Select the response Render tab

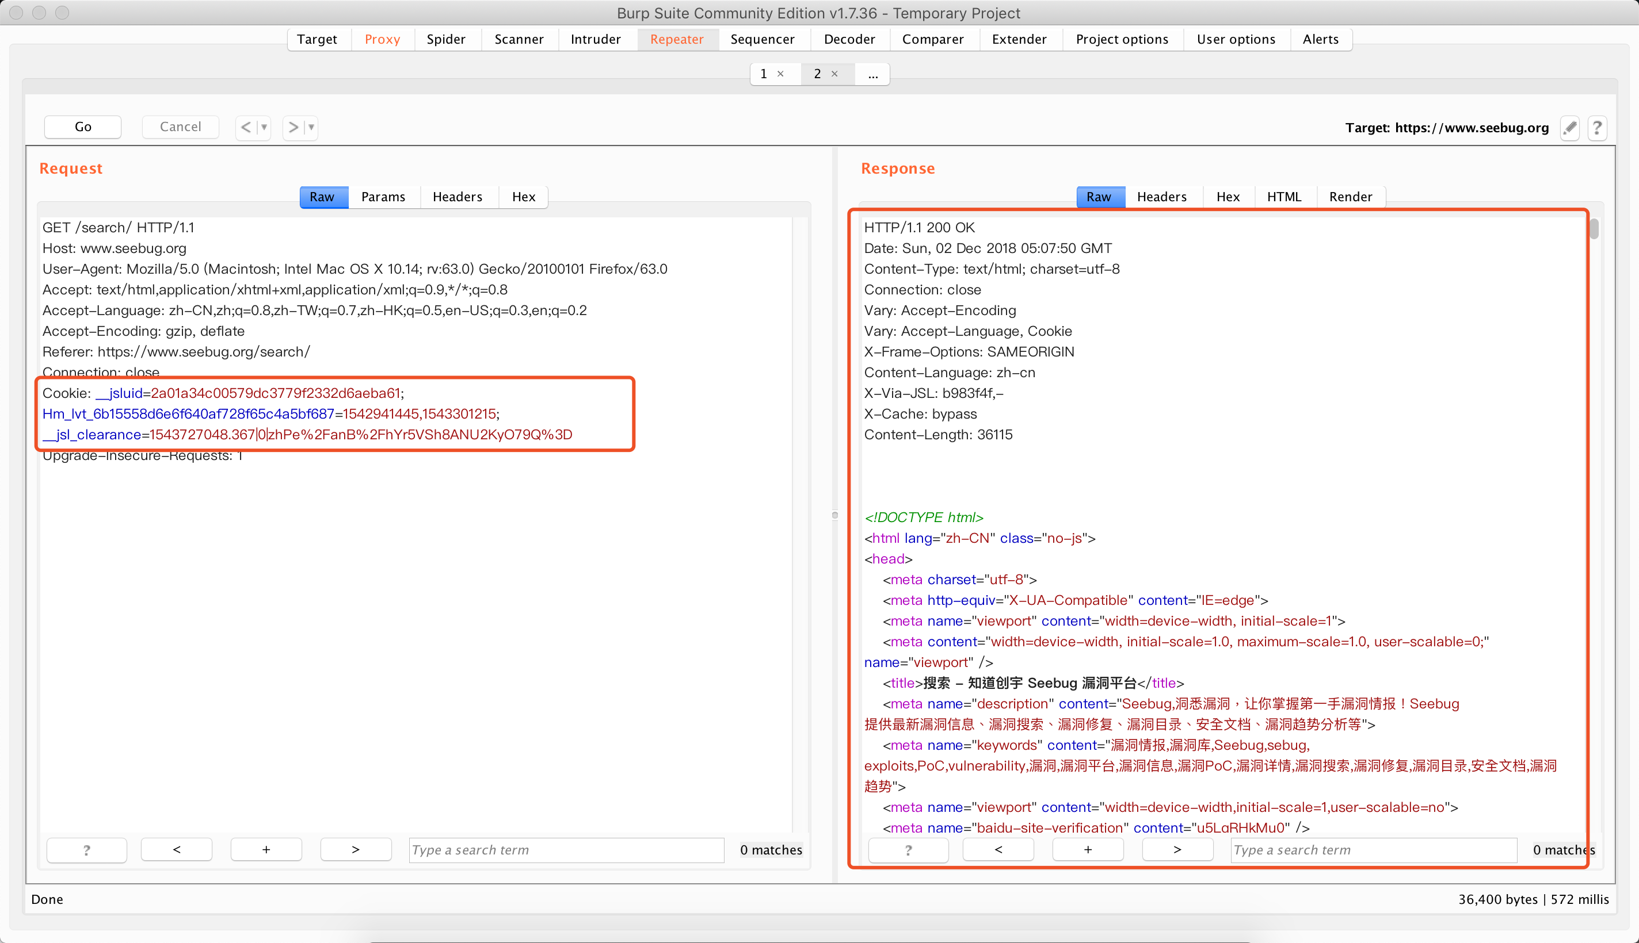tap(1350, 197)
